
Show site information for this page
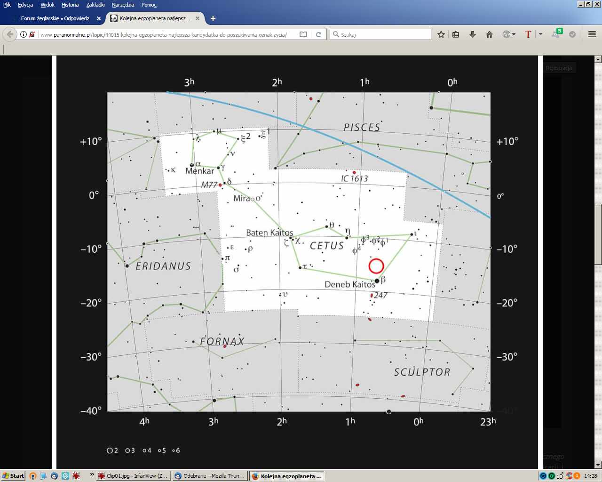click(23, 34)
